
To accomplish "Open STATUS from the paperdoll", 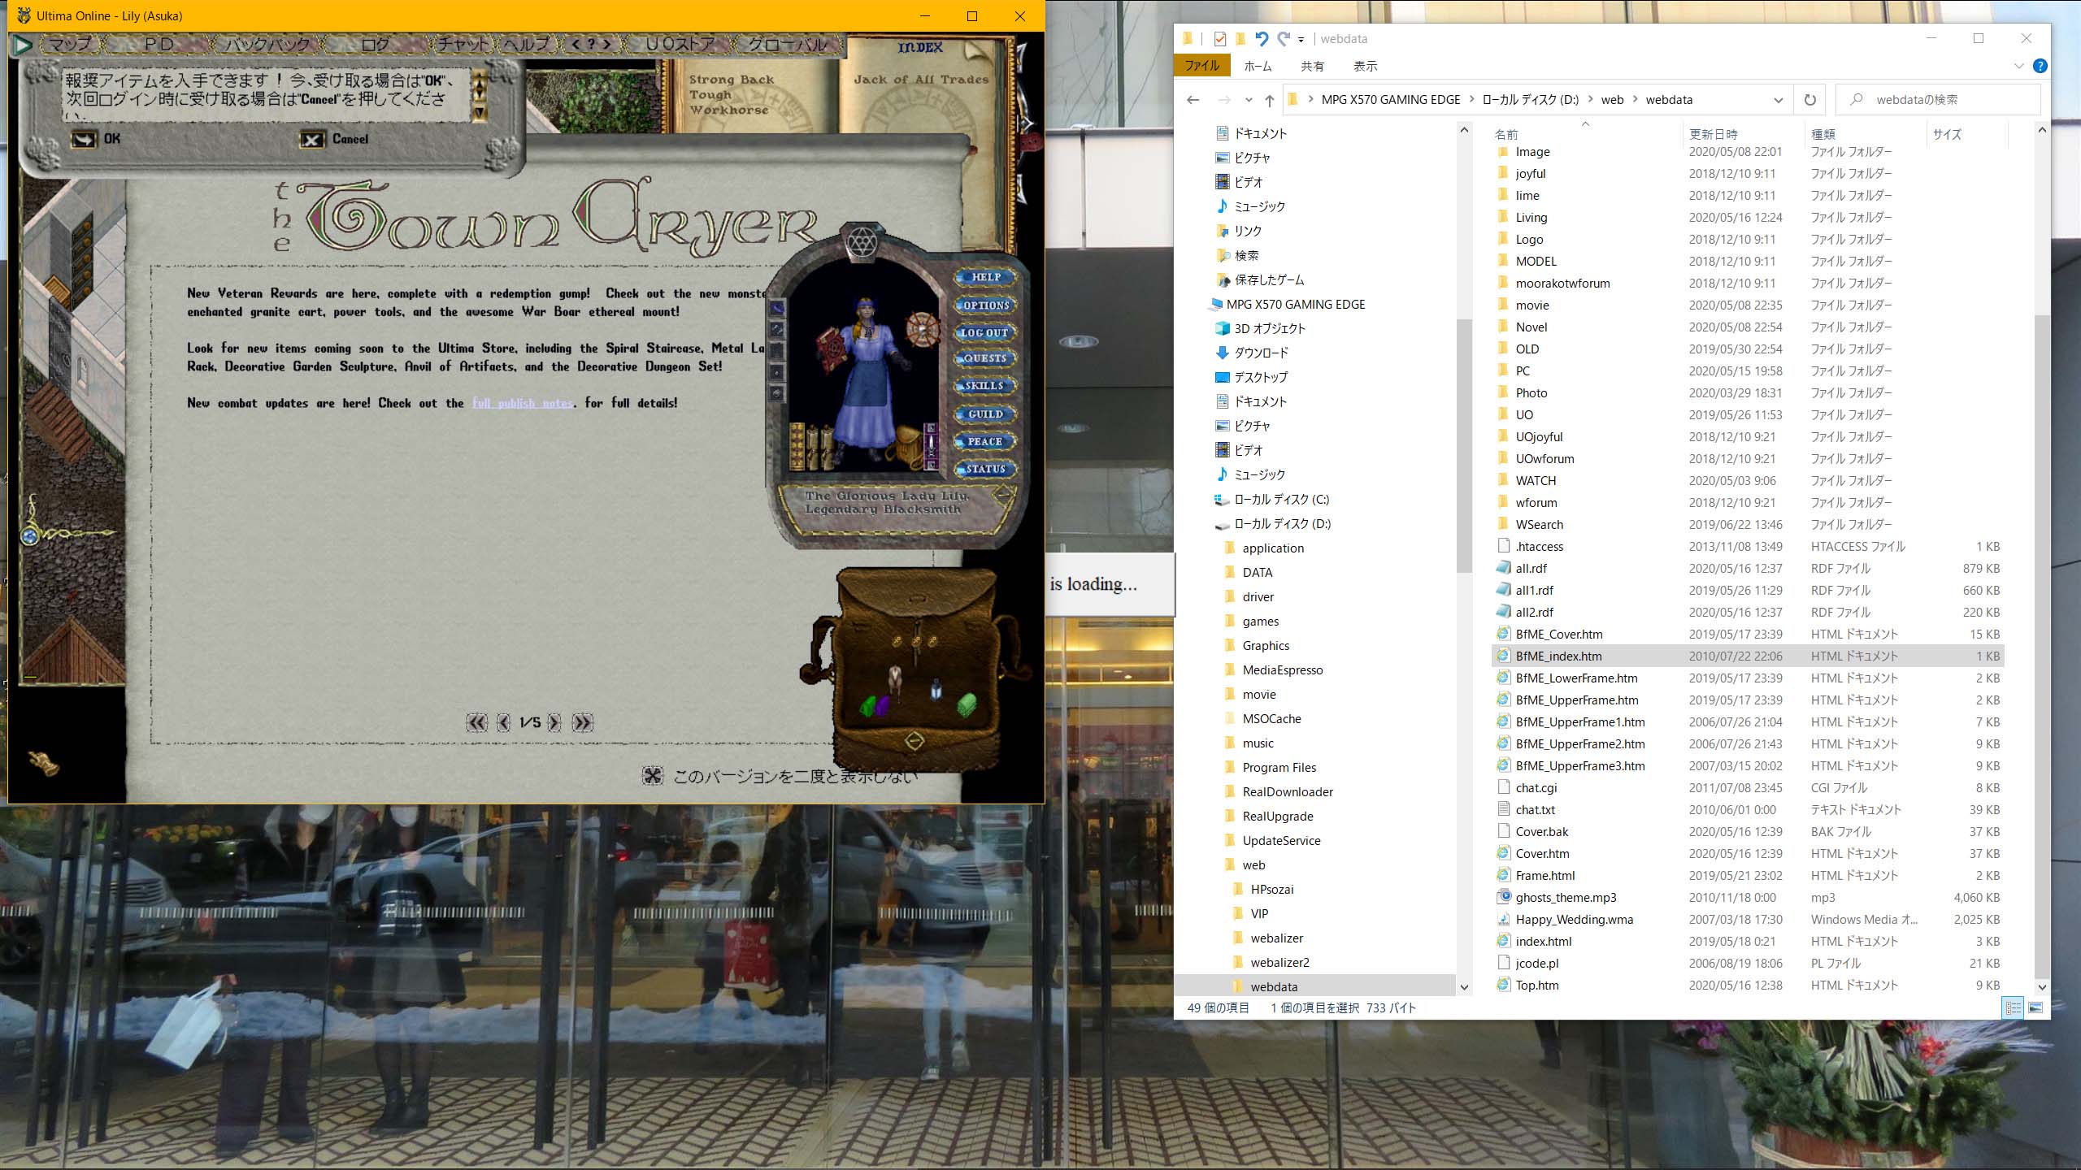I will [x=985, y=469].
